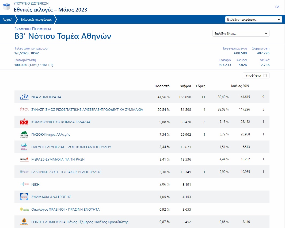Click the 3,44 % percentage cell

(165, 147)
